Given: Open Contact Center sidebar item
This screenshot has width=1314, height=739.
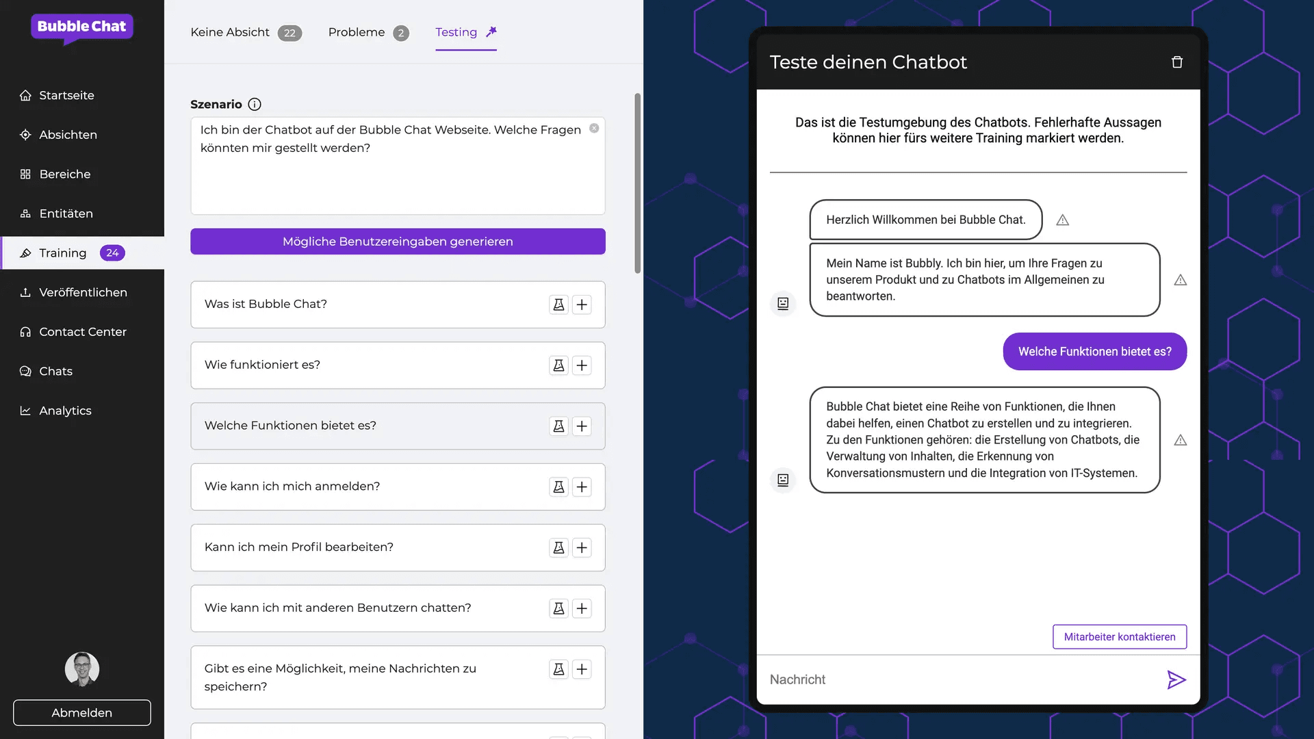Looking at the screenshot, I should 82,332.
